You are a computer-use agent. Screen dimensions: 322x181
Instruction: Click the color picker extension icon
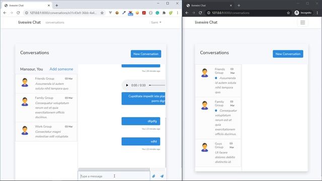point(124,13)
